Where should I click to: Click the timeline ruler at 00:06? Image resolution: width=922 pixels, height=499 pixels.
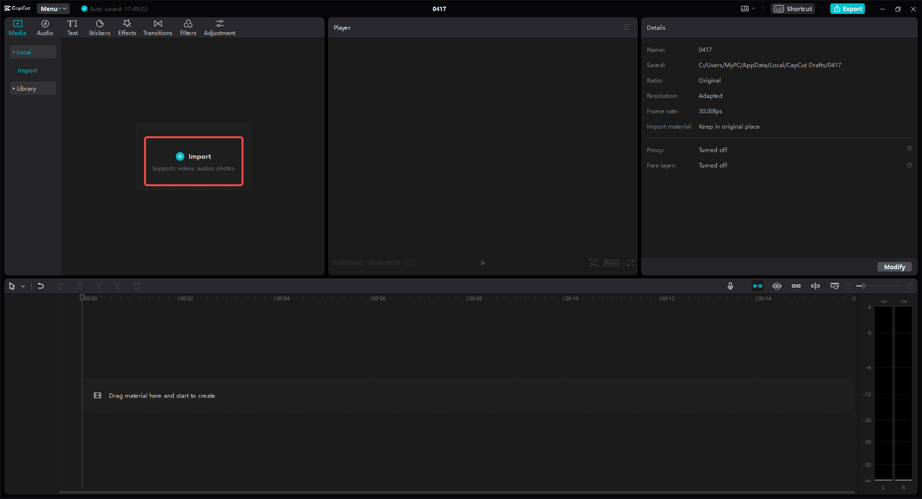pyautogui.click(x=378, y=298)
